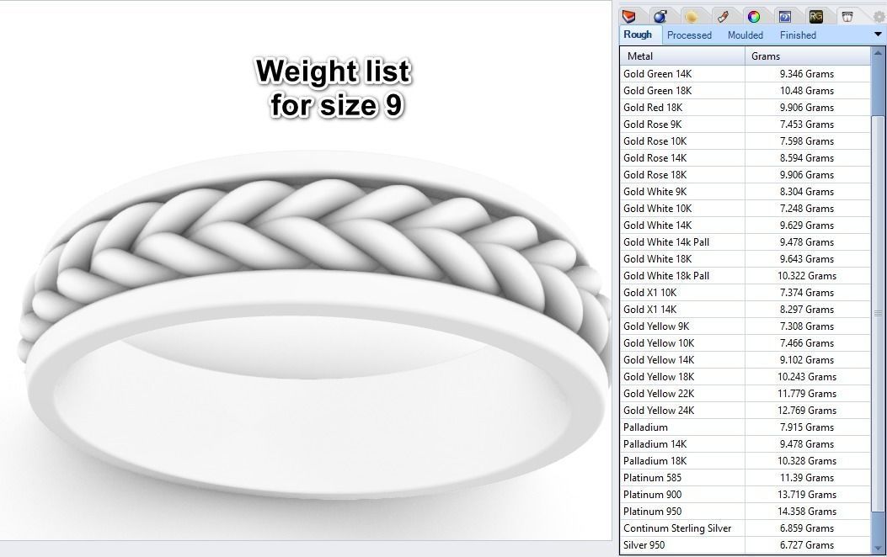Select the Platinum 585 row

tap(745, 478)
